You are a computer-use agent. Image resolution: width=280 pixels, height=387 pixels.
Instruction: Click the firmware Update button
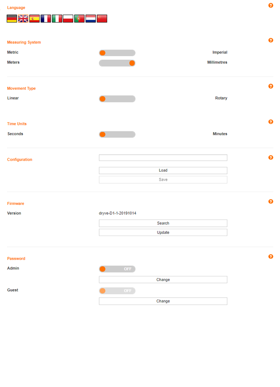point(163,232)
